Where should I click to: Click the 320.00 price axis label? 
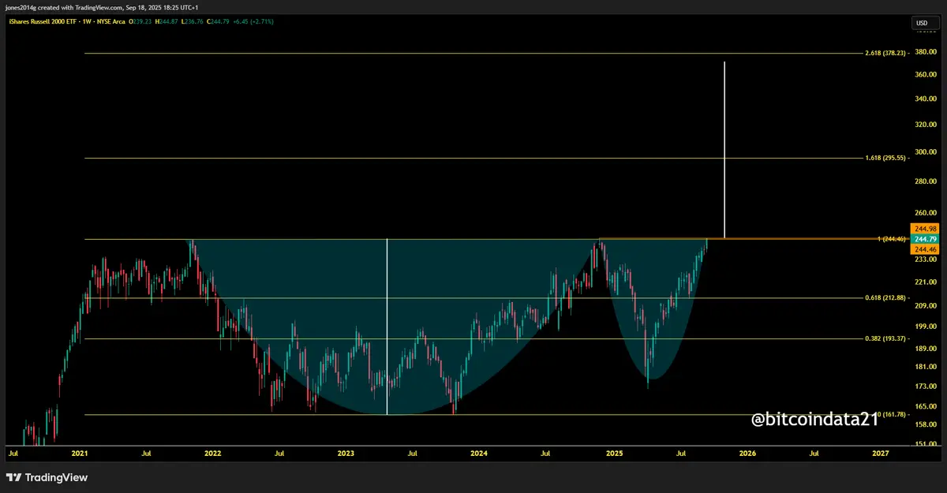pyautogui.click(x=926, y=125)
